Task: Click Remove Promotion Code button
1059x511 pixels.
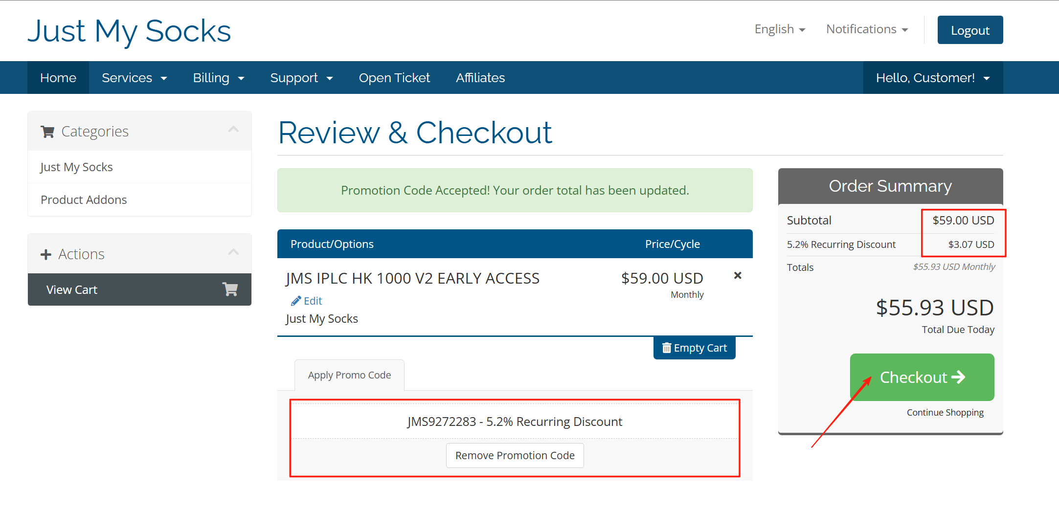Action: (x=515, y=455)
